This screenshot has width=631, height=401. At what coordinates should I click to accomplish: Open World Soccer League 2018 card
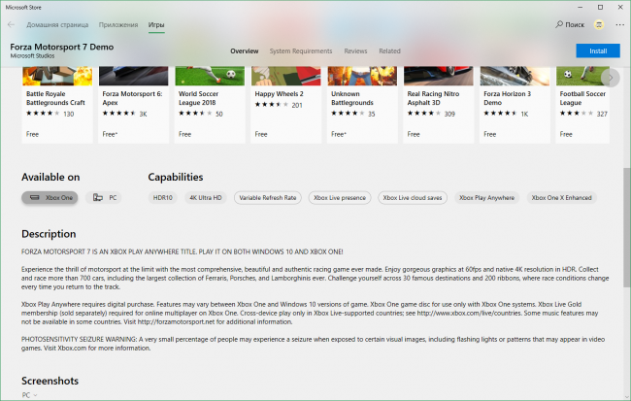coord(210,105)
